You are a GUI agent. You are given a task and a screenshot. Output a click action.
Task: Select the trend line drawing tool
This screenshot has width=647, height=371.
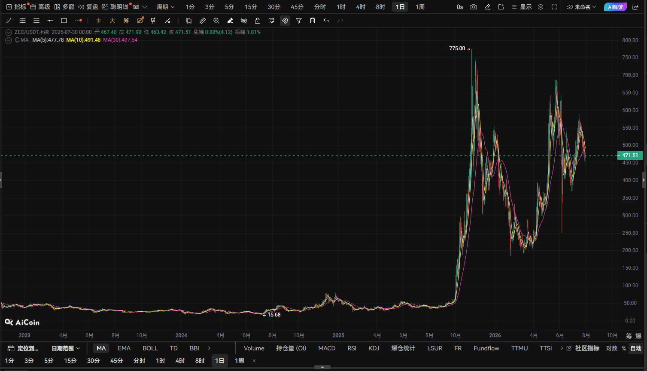[x=9, y=21]
